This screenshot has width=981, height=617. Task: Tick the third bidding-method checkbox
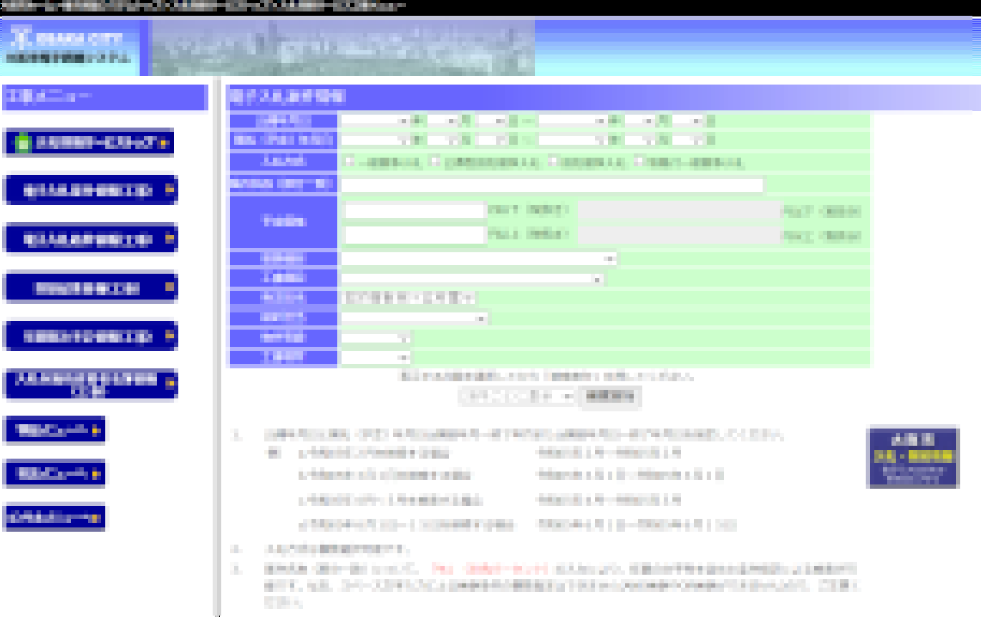point(554,163)
